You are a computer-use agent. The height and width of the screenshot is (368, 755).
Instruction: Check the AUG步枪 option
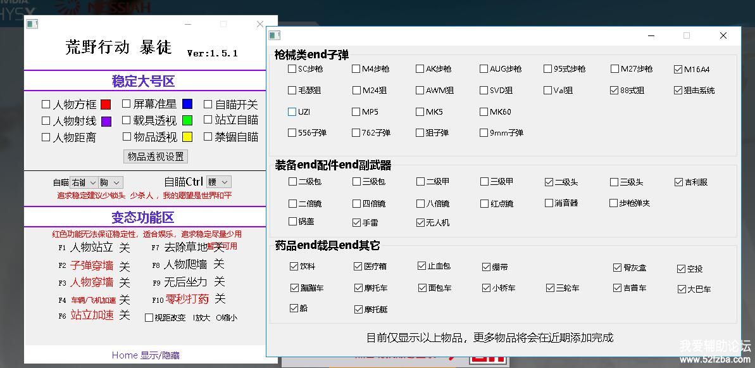484,69
